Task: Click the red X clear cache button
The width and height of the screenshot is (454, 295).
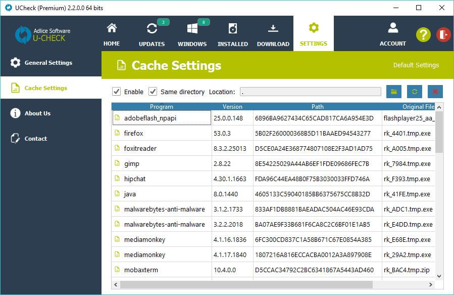Action: click(x=435, y=92)
